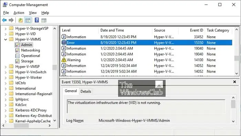Click the Microsoft-Windows-Hyper-V-VMMS/Admin log name value
This screenshot has height=136, width=241.
134,121
